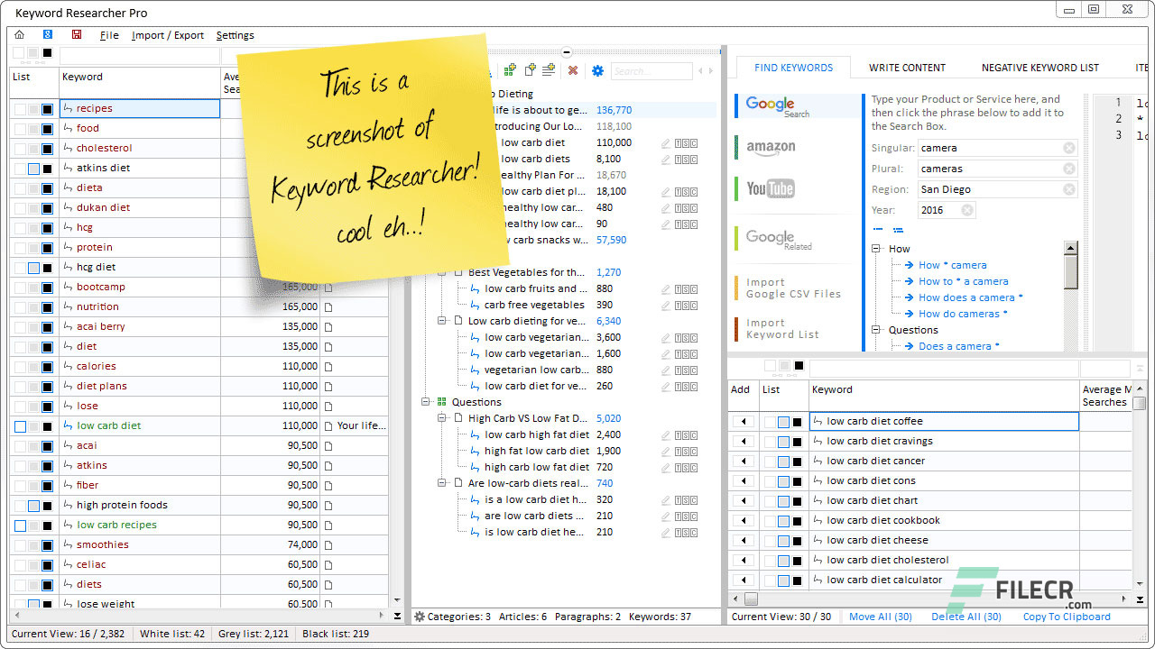The width and height of the screenshot is (1155, 649).
Task: Click the Search box in the article toolbar
Action: point(651,71)
